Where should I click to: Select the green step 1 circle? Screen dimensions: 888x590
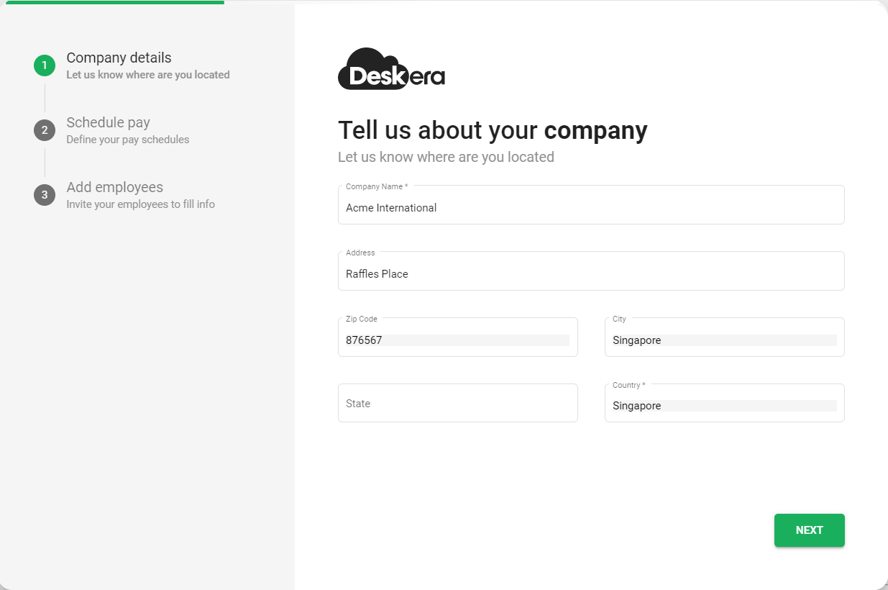point(45,65)
